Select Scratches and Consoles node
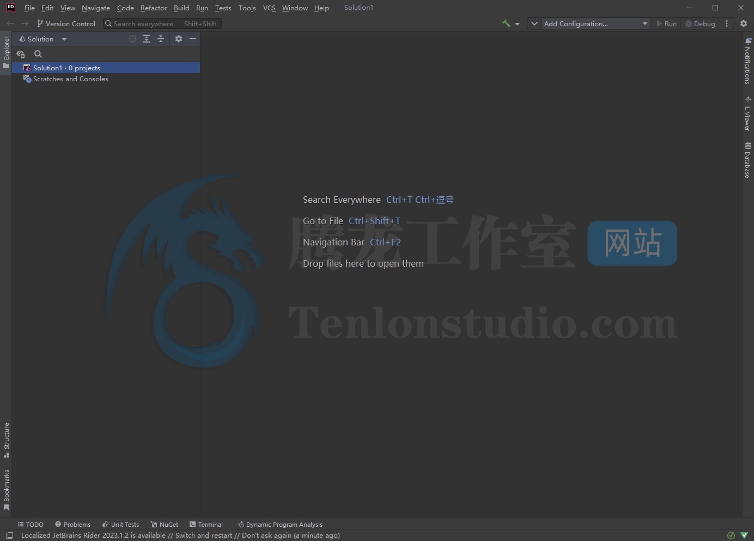Screen dimensions: 754x541 [65, 79]
